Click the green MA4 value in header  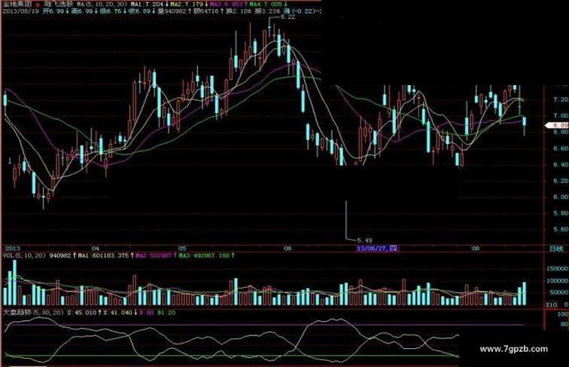point(266,5)
